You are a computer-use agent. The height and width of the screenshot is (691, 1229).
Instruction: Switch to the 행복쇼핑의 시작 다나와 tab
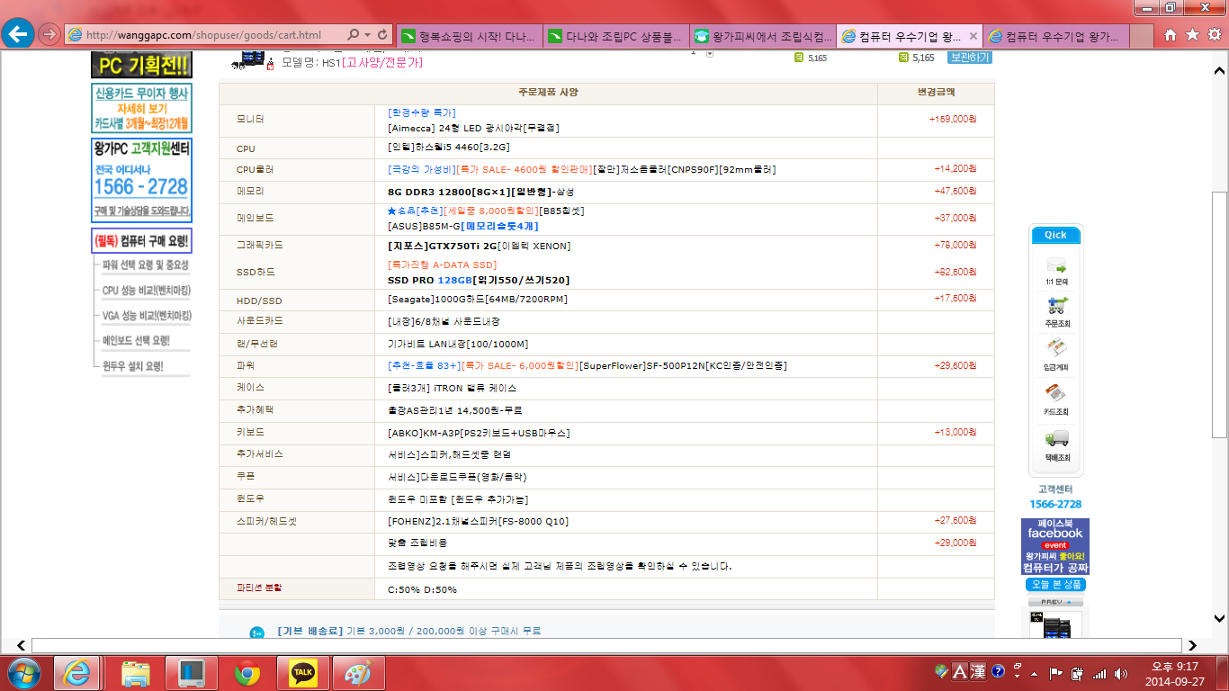click(x=469, y=36)
